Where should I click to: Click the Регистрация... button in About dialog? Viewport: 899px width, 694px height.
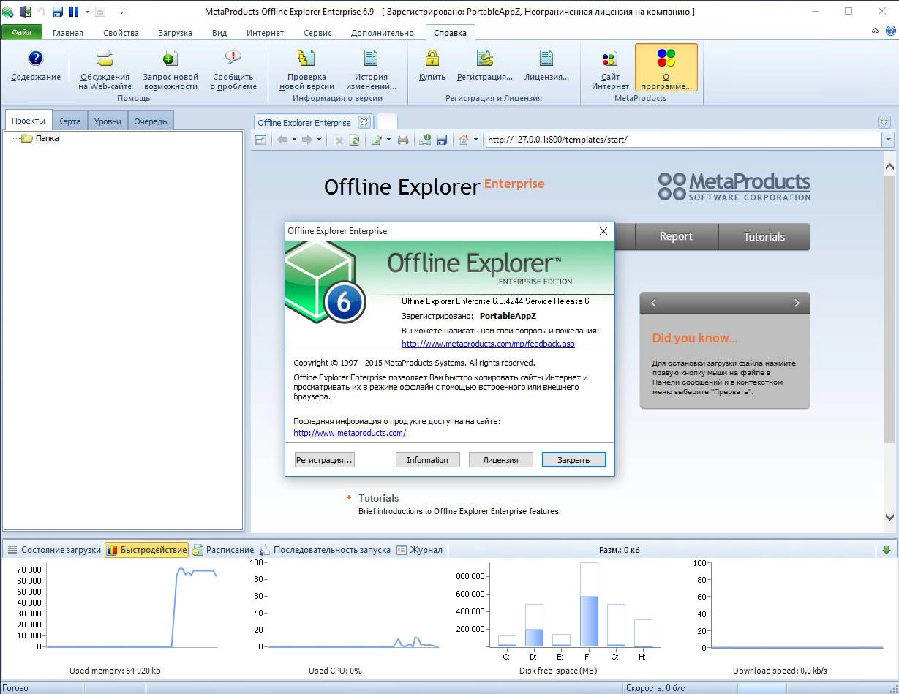pyautogui.click(x=324, y=460)
